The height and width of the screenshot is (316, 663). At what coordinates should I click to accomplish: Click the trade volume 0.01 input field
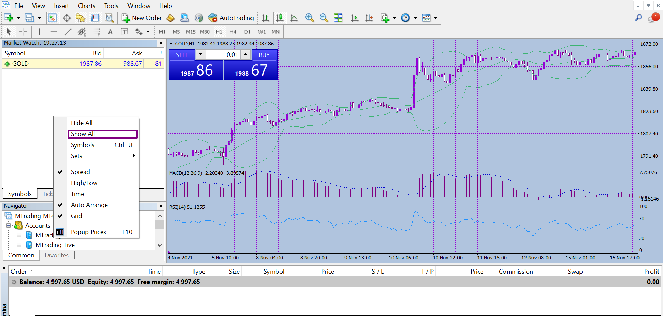pyautogui.click(x=223, y=54)
